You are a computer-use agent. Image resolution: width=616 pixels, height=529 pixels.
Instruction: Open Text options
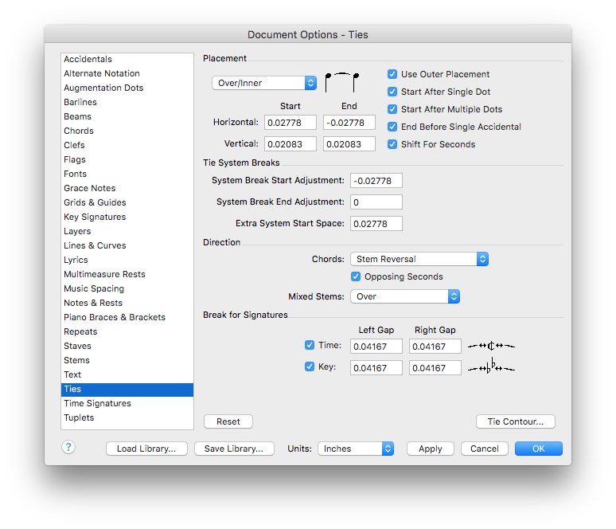coord(127,374)
